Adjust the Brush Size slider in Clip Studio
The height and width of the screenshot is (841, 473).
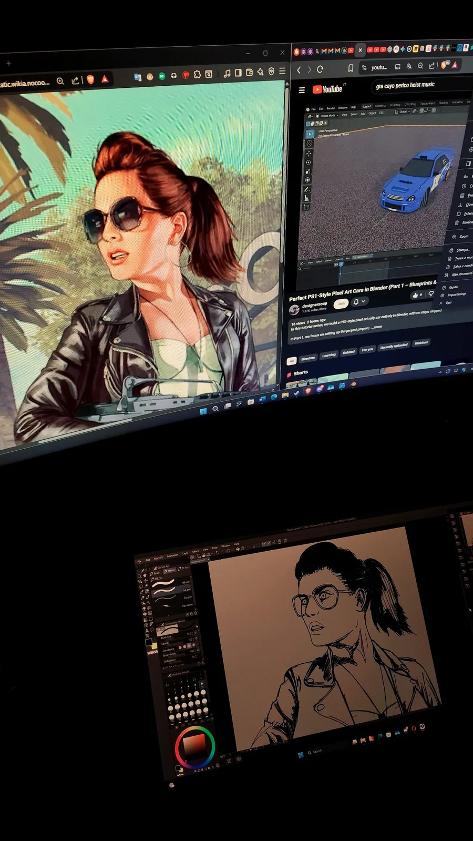[180, 635]
